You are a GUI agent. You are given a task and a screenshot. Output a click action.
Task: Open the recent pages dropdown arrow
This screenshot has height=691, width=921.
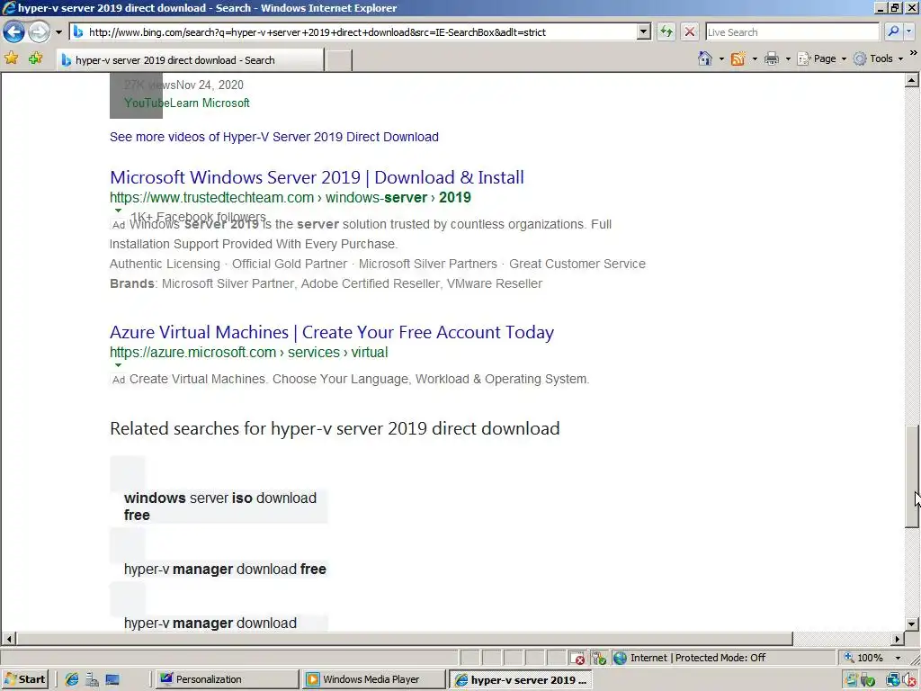[x=58, y=32]
